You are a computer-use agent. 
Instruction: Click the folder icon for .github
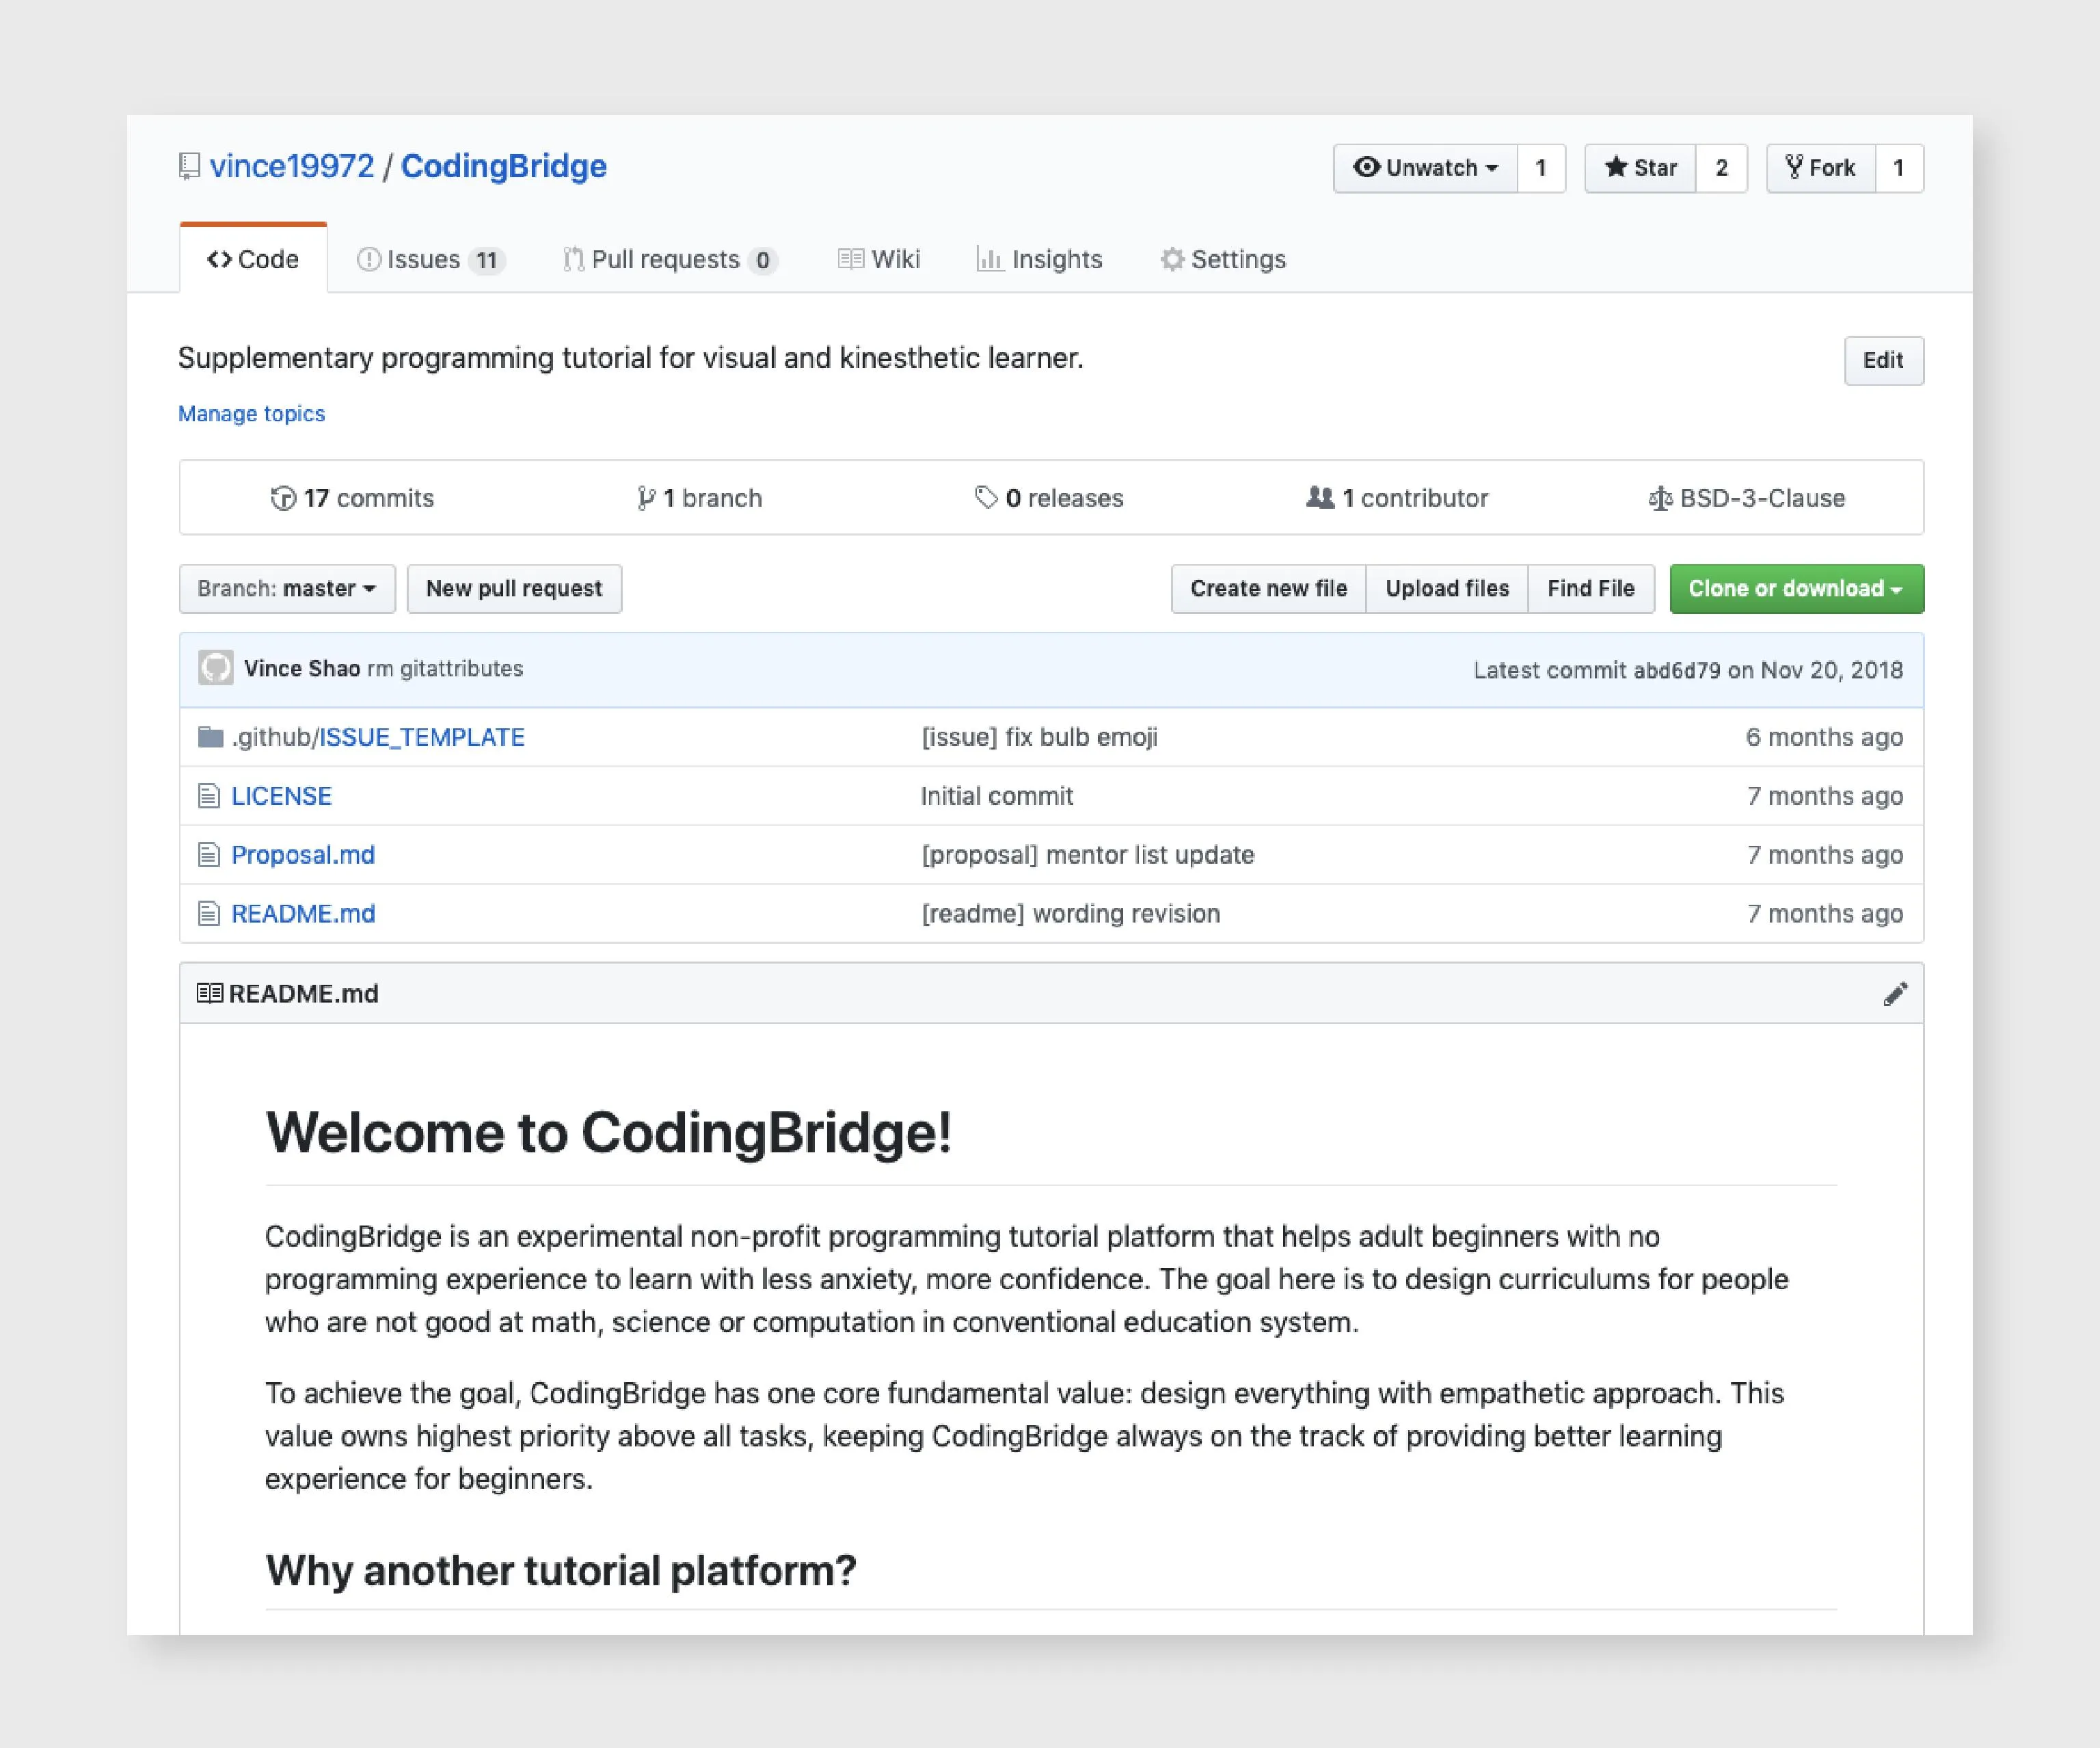(x=210, y=737)
